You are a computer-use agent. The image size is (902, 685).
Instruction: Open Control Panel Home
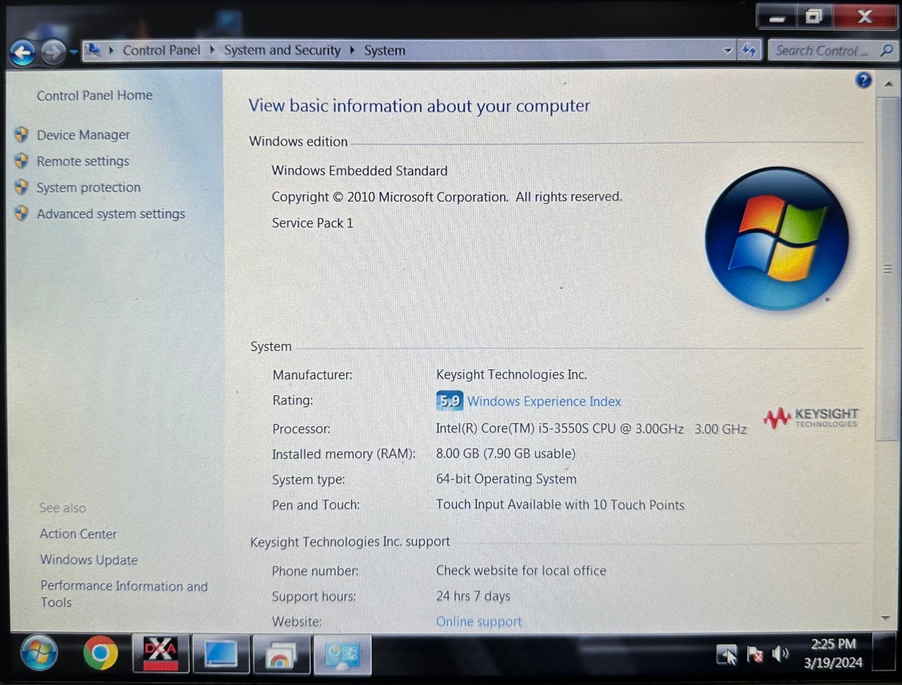pyautogui.click(x=95, y=96)
